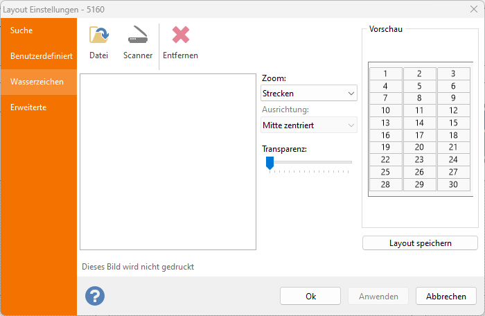
Task: Select the Wasserzeichen tab
Action: (38, 82)
